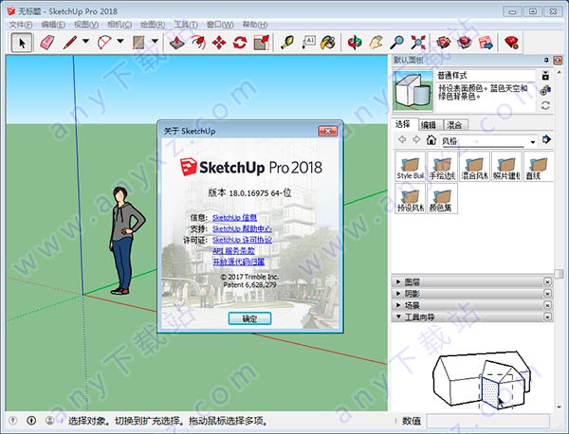Click the Send to LayOut icon
The image size is (569, 434).
(x=486, y=43)
